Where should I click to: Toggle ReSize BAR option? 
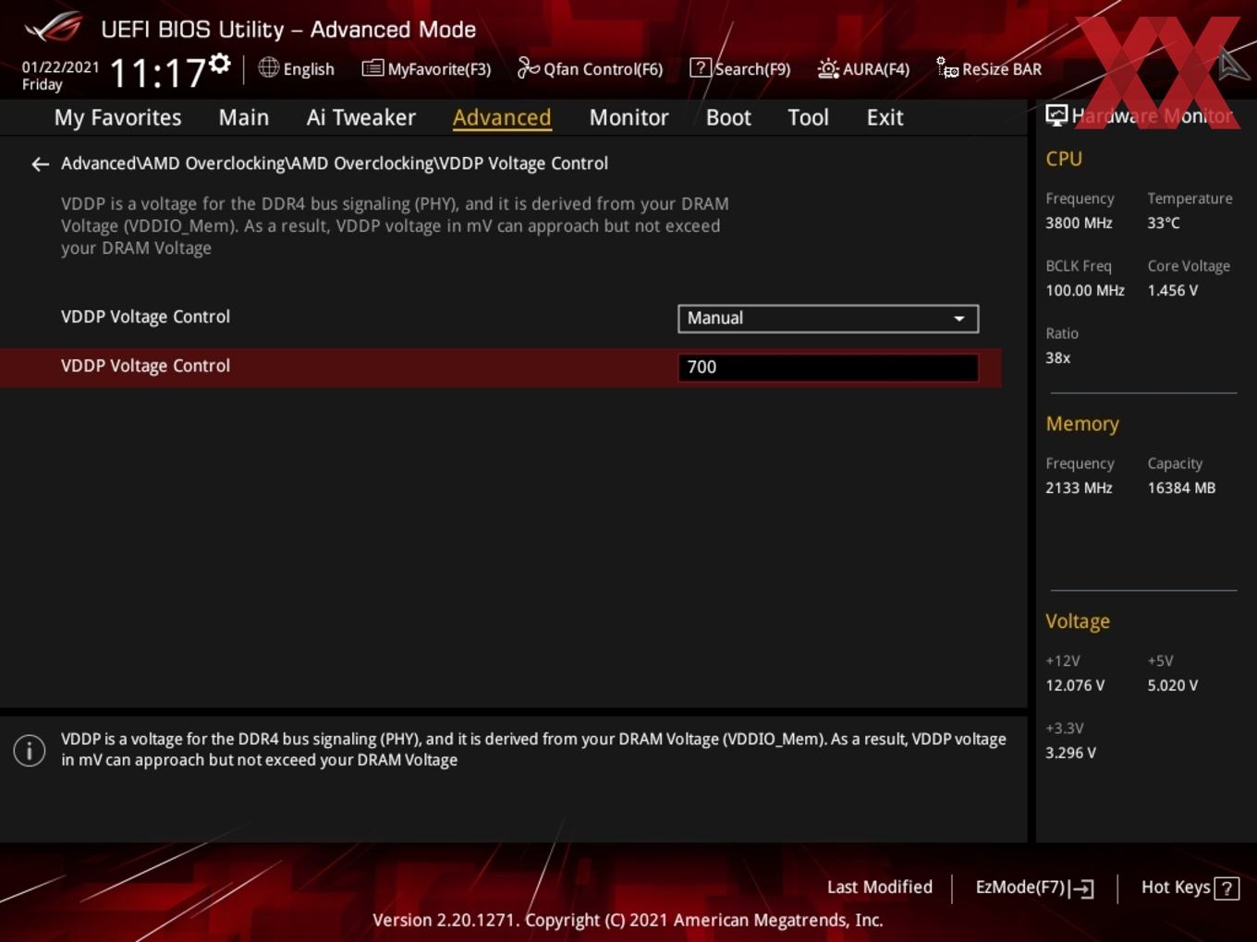[990, 69]
